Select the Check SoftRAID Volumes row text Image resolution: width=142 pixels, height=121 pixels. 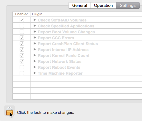pos(62,20)
